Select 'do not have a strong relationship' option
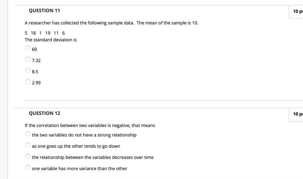This screenshot has width=303, height=179. pos(28,134)
